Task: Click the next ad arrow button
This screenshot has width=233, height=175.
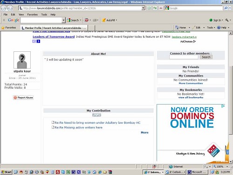Action: pos(38,41)
